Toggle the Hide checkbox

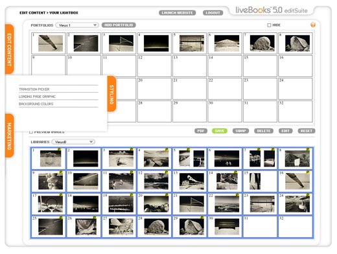point(269,25)
